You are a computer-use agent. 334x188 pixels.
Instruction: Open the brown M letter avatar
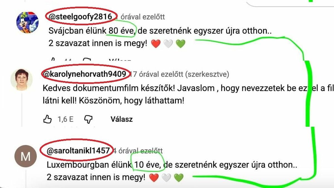tap(26, 157)
